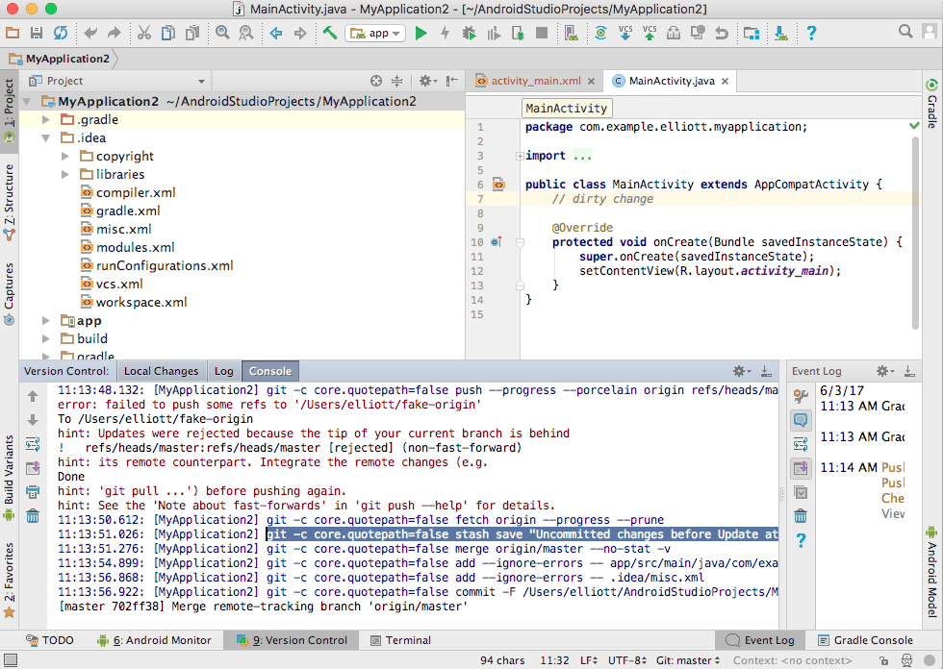Image resolution: width=943 pixels, height=669 pixels.
Task: Clear console with trash icon in Version Control
Action: point(33,516)
